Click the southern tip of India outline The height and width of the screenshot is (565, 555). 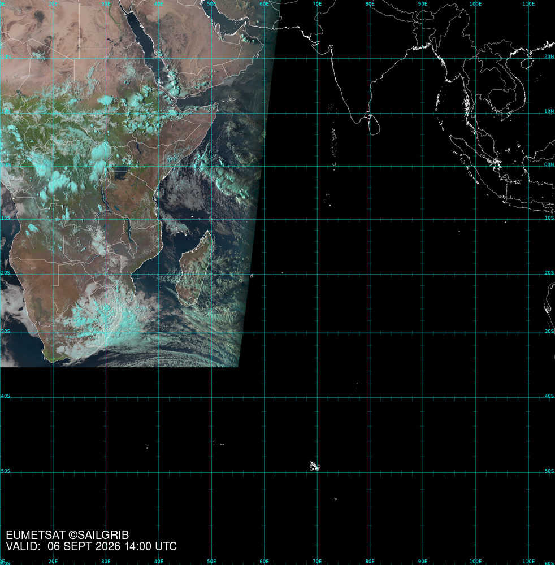pos(358,122)
